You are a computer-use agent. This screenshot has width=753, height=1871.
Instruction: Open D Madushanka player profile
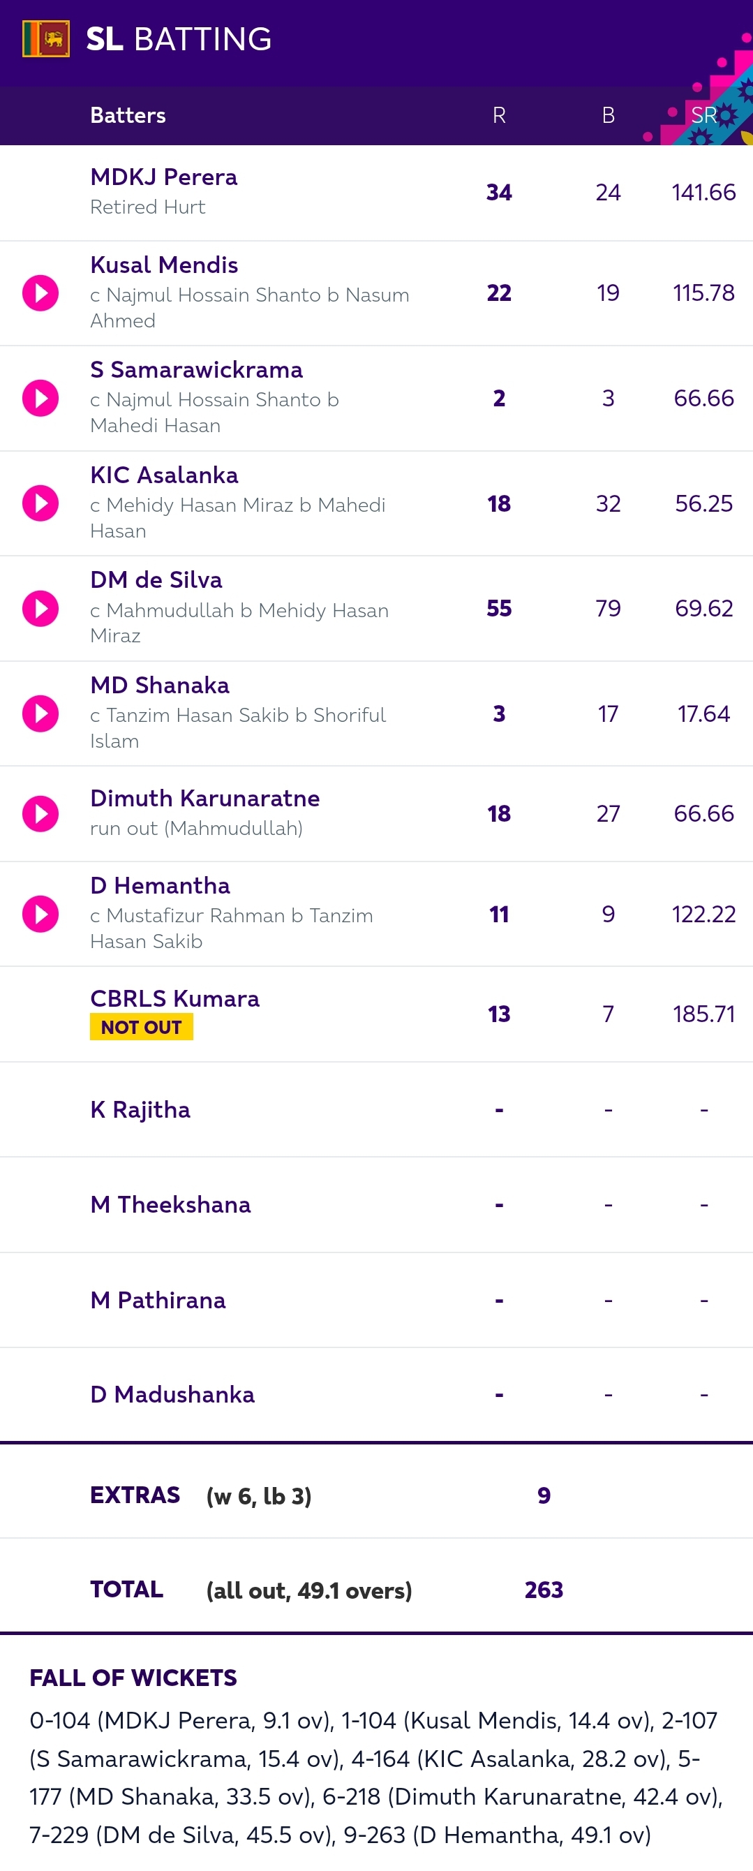click(x=172, y=1393)
